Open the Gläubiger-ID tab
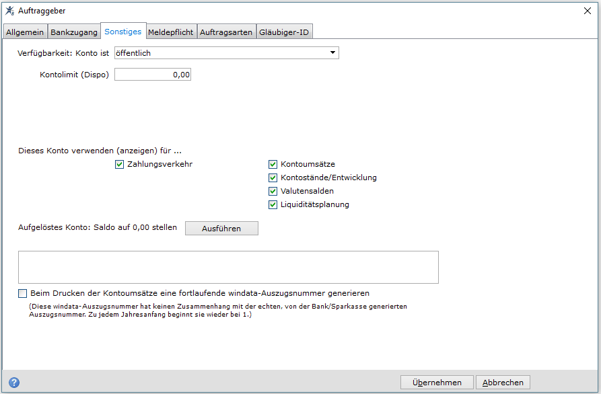The width and height of the screenshot is (601, 394). (284, 32)
